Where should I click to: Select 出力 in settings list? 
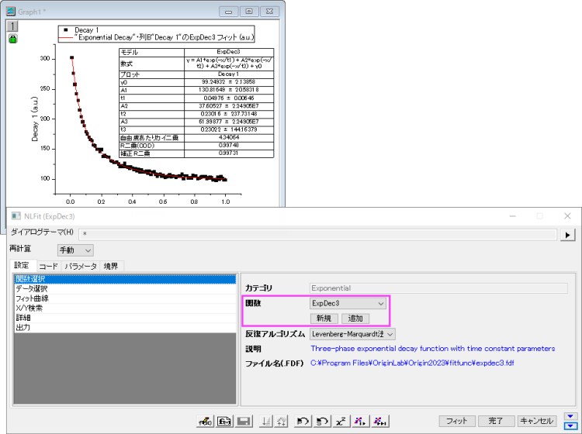click(125, 327)
